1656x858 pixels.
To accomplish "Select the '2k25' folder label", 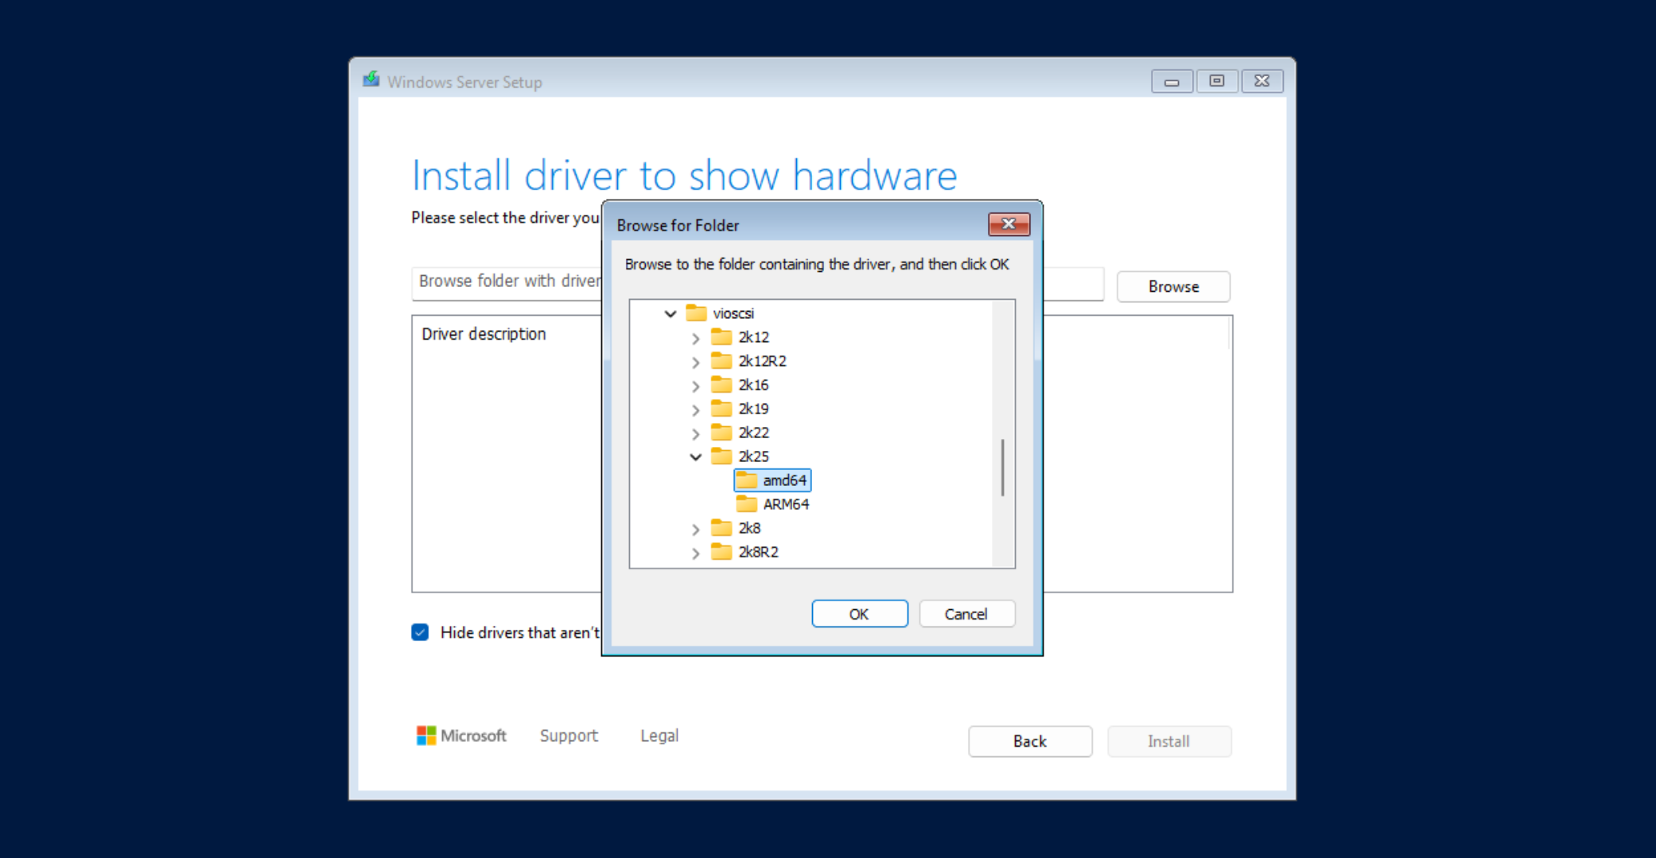I will (x=753, y=456).
